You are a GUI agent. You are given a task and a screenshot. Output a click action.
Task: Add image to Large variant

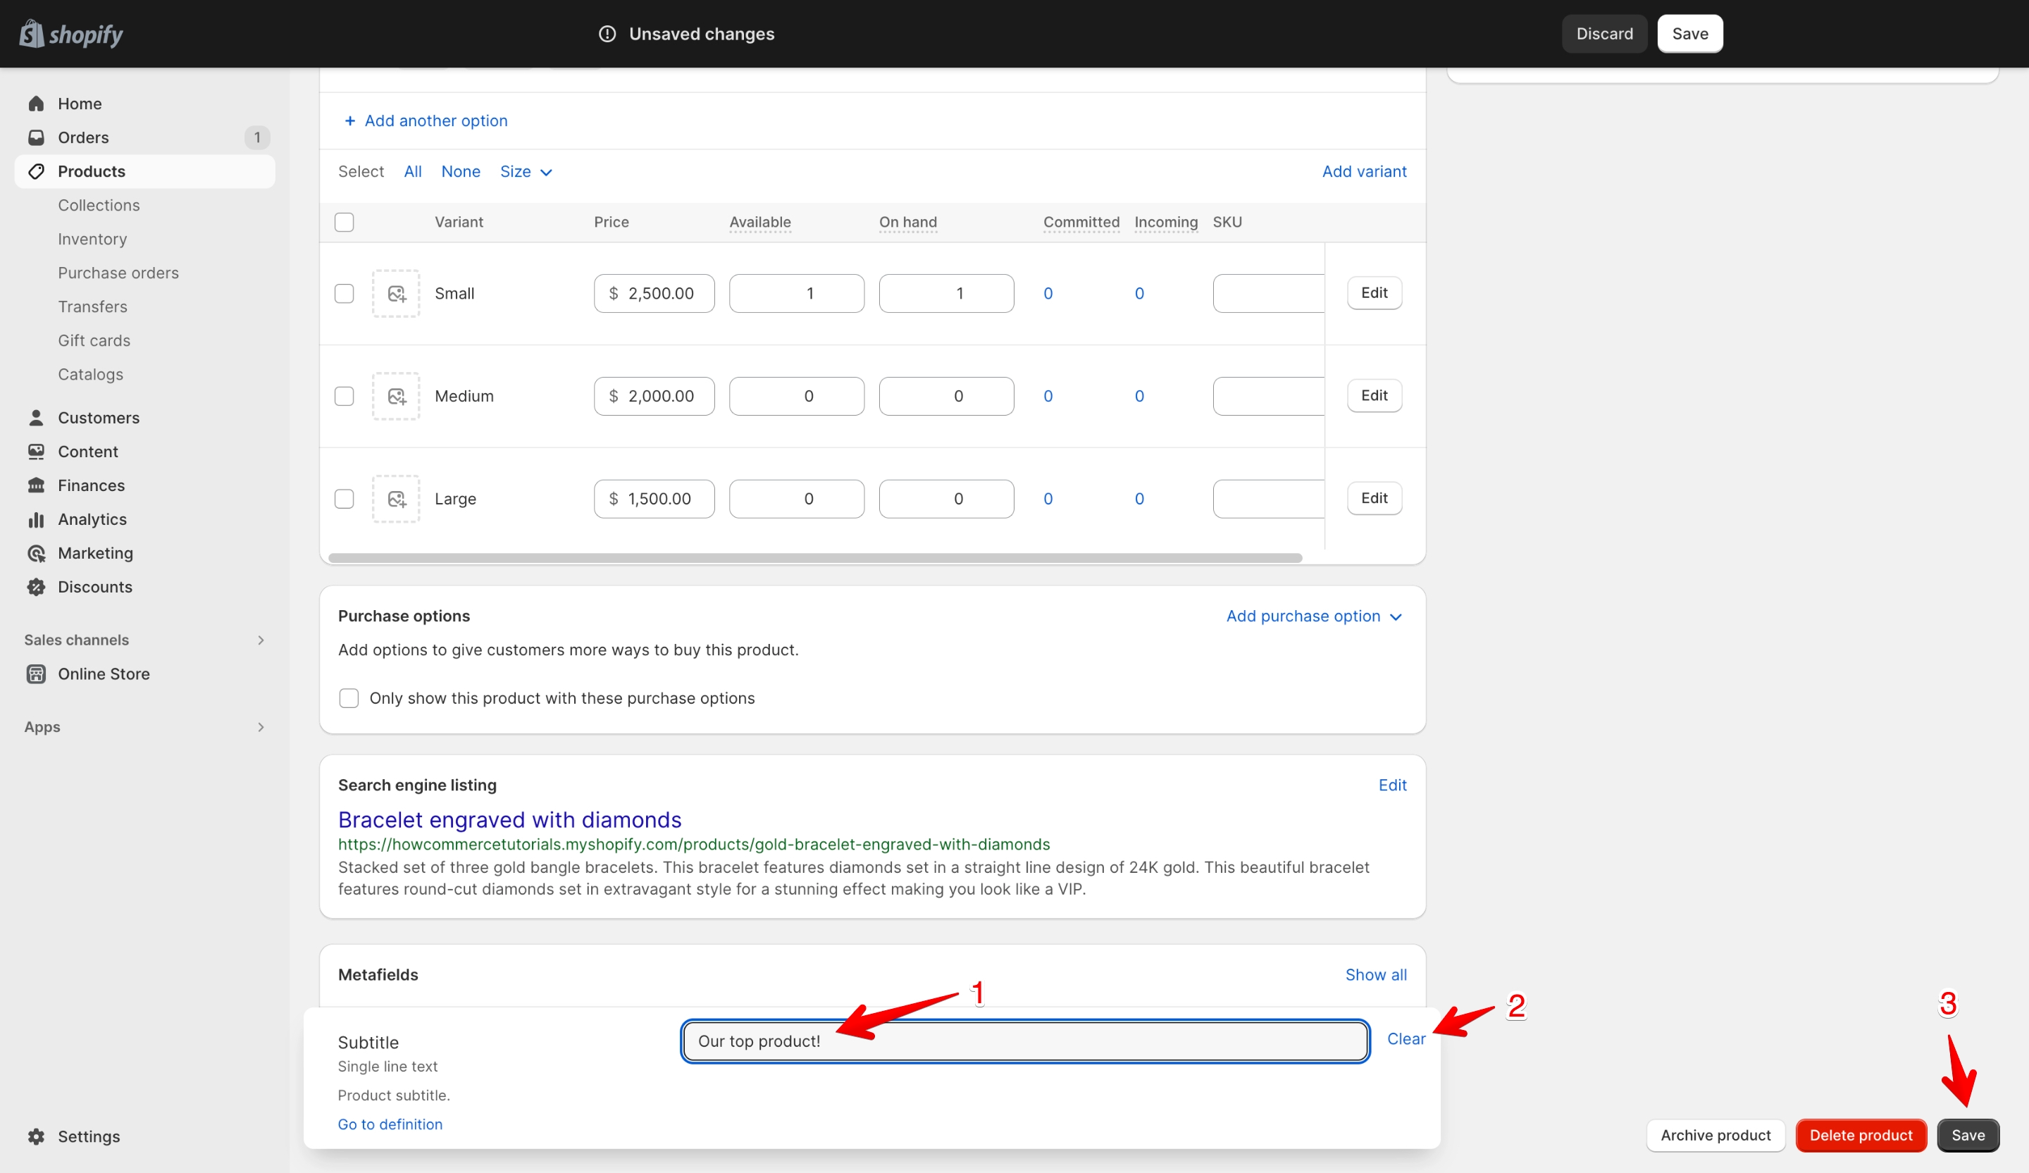coord(396,499)
